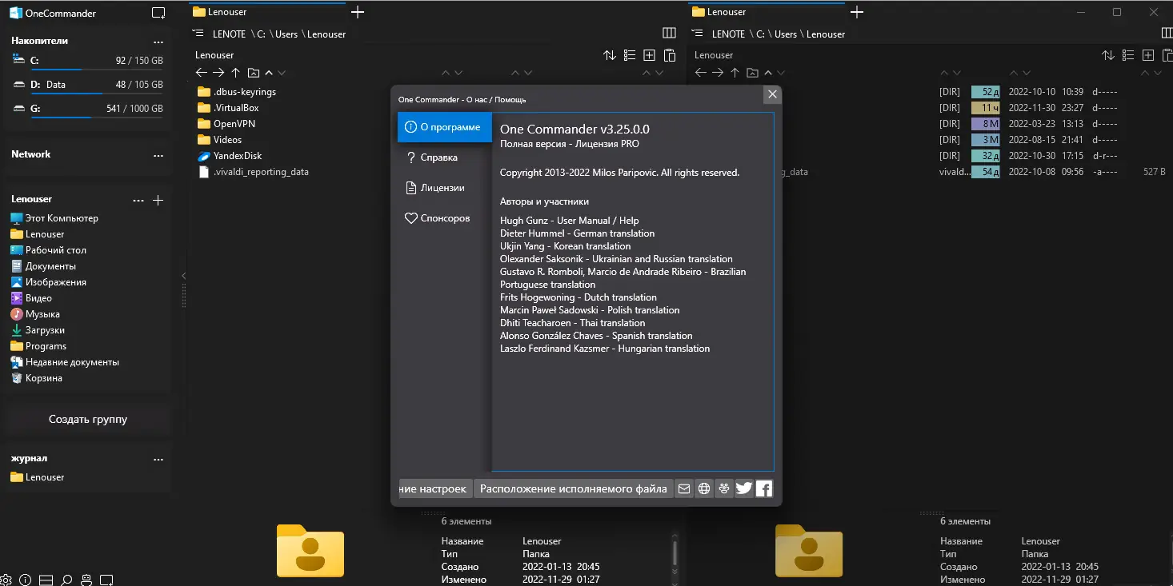Click the G: drive usage bar

coord(97,118)
